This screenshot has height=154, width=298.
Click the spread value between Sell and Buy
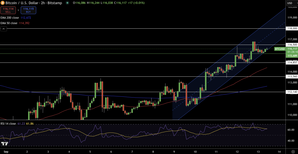click(x=18, y=10)
